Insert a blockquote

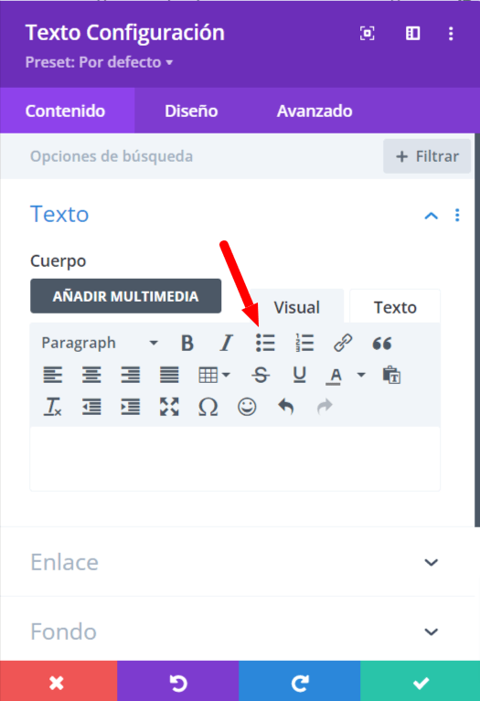click(x=382, y=344)
